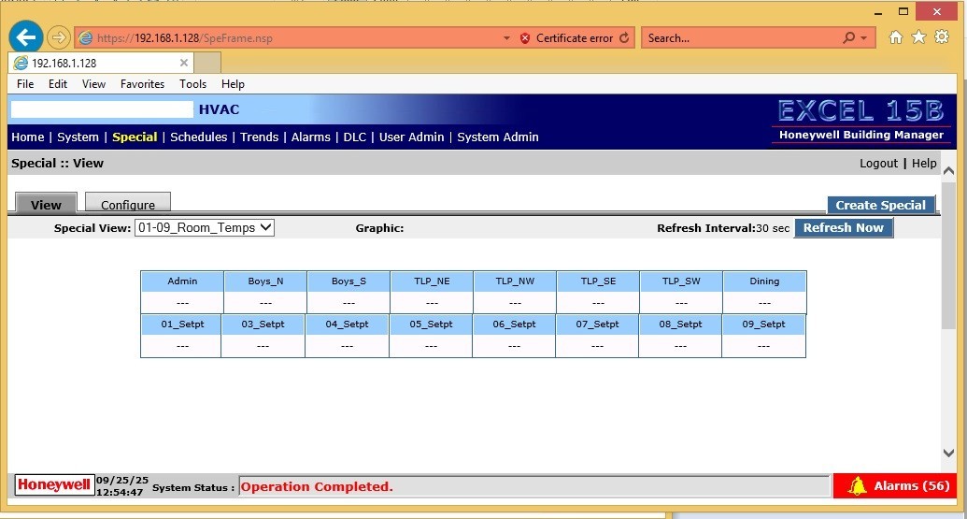Click the Boys_S column header

pos(349,281)
